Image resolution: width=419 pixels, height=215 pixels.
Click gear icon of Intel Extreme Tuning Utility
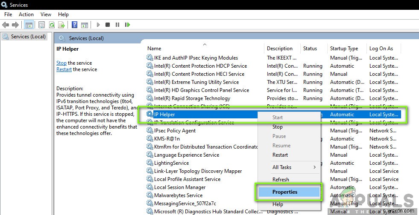149,82
